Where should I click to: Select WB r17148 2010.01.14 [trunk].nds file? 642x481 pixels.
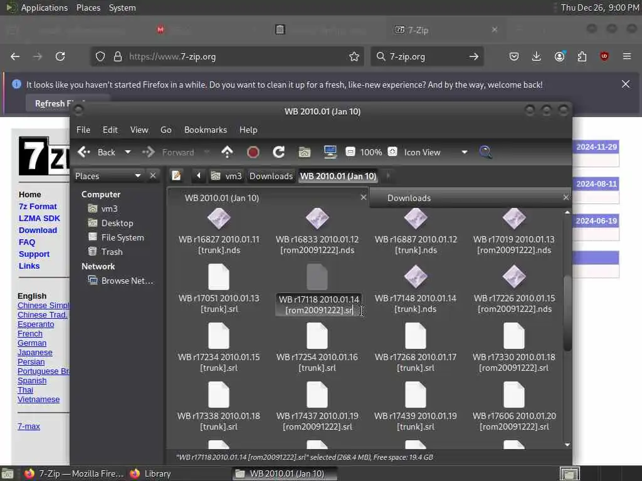[x=416, y=289]
